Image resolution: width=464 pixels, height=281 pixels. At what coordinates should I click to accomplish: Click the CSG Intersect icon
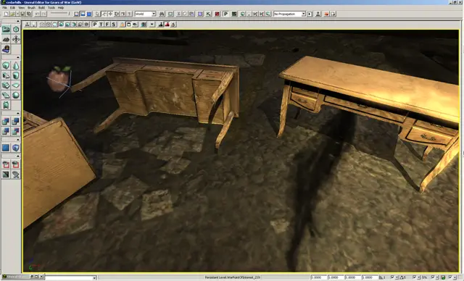6,131
